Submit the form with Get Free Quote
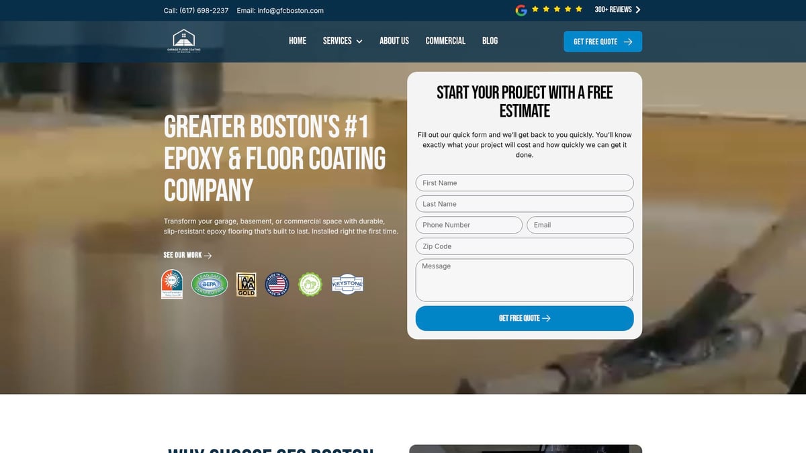 coord(525,318)
